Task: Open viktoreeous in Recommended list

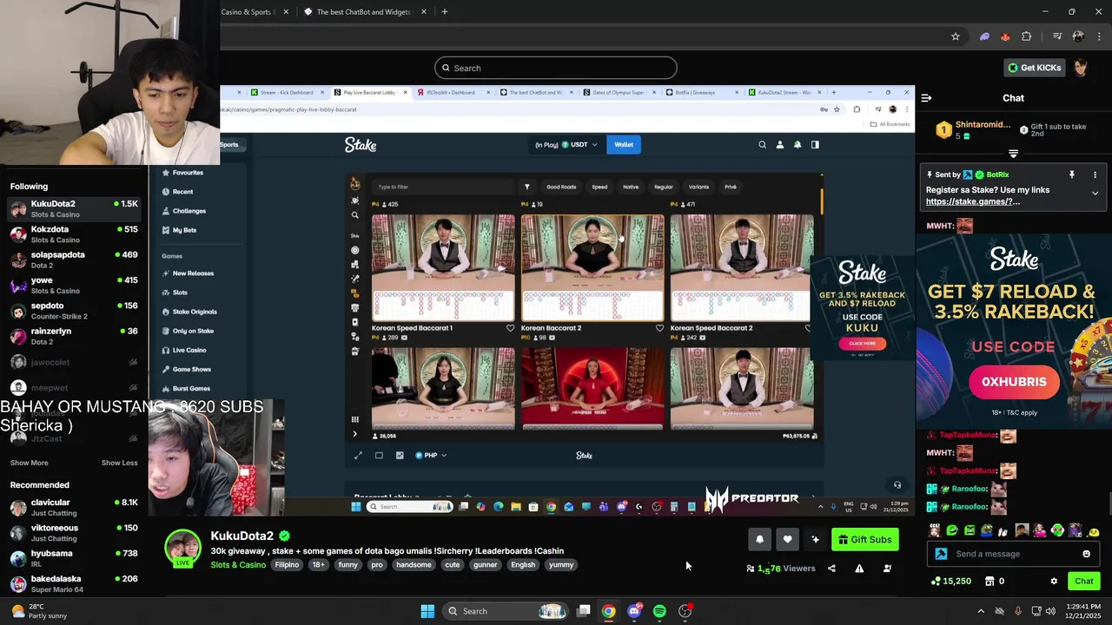Action: pyautogui.click(x=74, y=532)
